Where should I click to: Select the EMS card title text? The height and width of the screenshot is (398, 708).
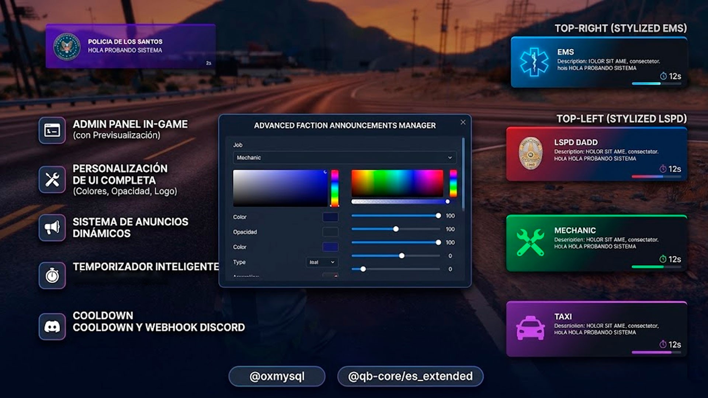click(x=565, y=52)
